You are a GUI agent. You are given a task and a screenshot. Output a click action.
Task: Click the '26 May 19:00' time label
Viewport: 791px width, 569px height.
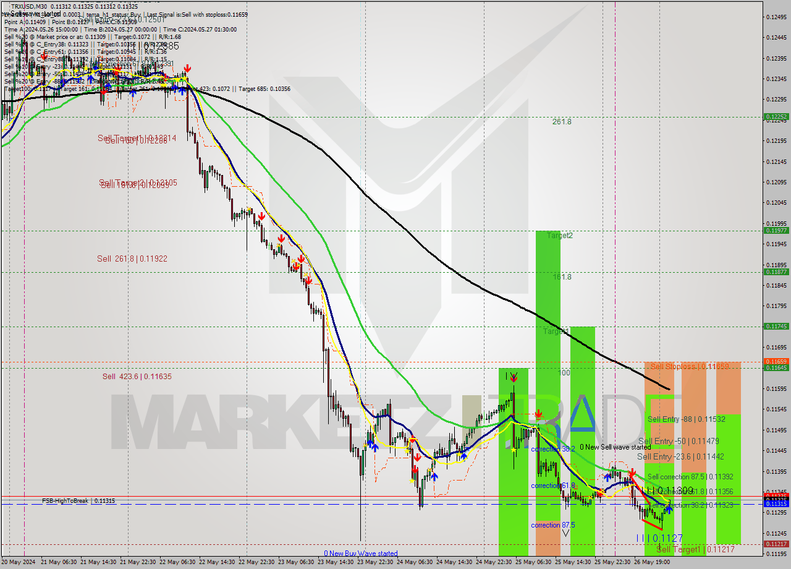pyautogui.click(x=652, y=562)
